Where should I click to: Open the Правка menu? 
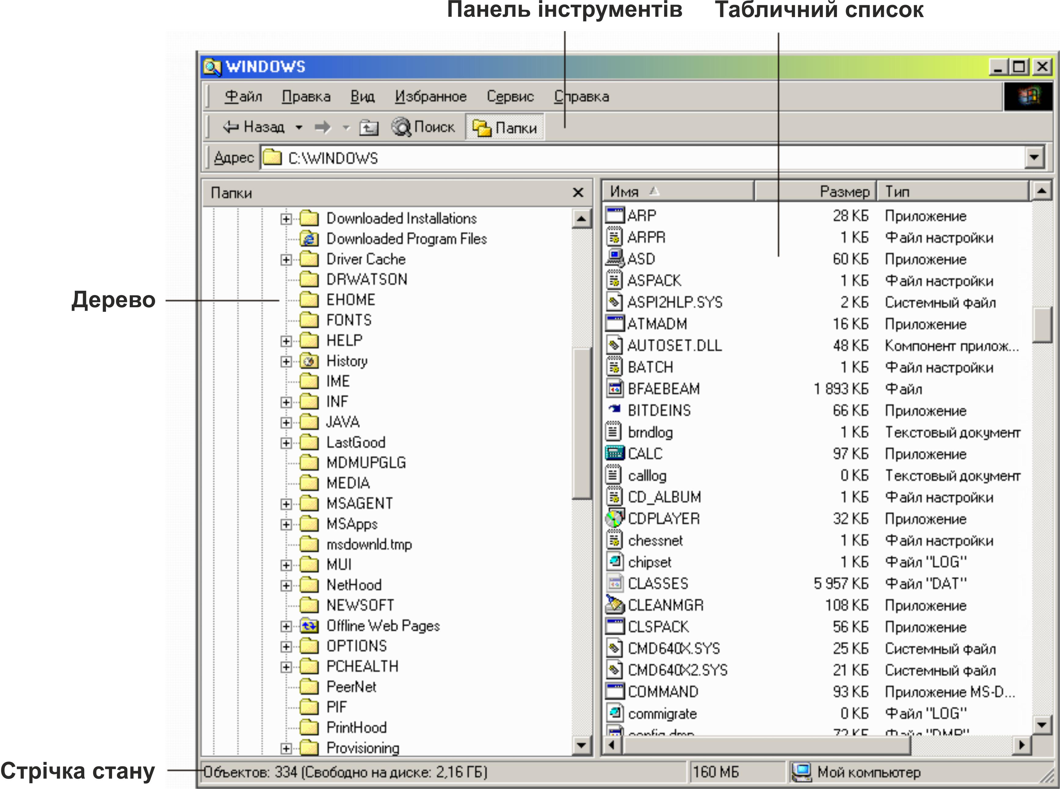tap(306, 96)
